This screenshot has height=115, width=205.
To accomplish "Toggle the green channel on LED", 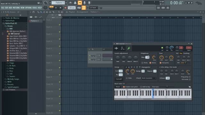I will pos(162,48).
